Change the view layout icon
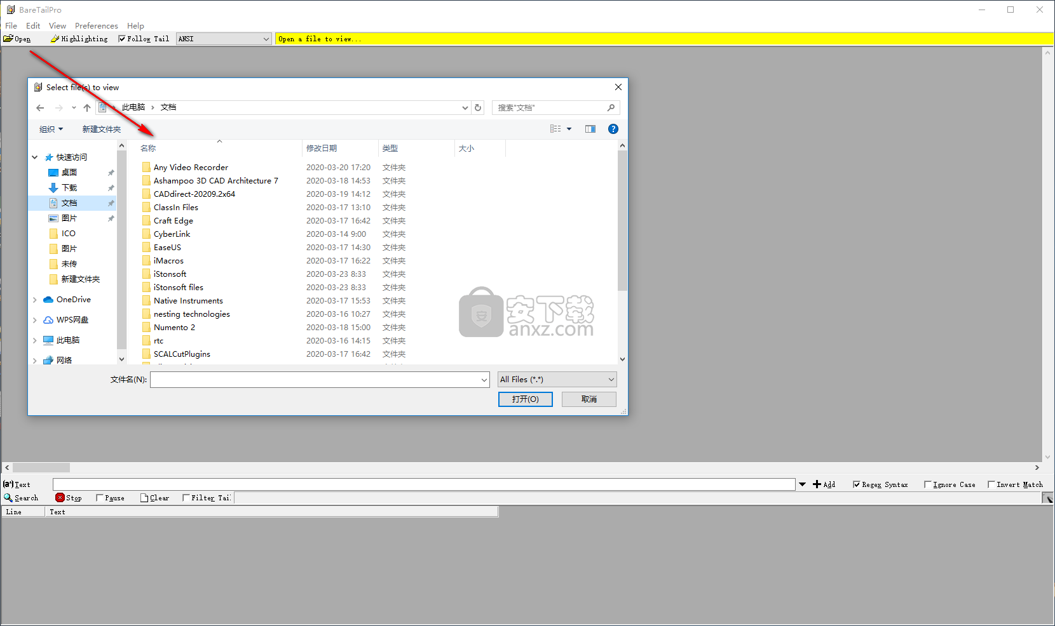 (x=555, y=129)
